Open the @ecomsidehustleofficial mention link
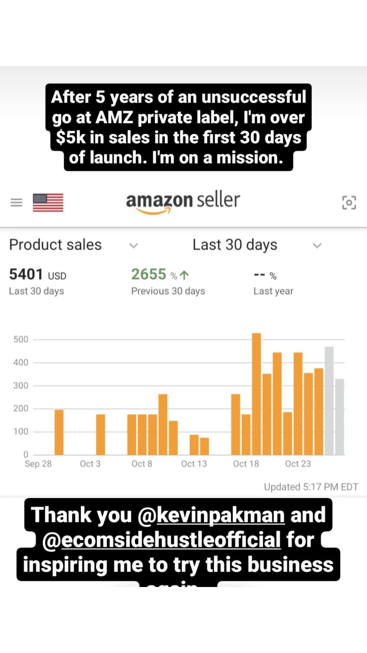The image size is (367, 653). point(162,539)
